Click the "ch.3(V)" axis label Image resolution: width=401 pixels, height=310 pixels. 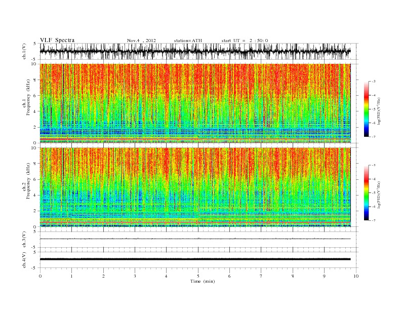click(24, 239)
